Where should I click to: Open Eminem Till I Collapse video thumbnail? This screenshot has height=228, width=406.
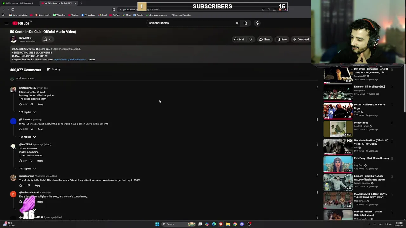click(x=338, y=93)
